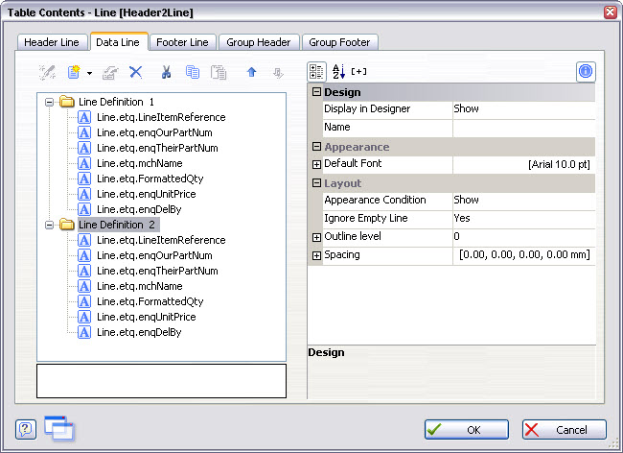
Task: Click the Outline level value 0
Action: point(523,237)
